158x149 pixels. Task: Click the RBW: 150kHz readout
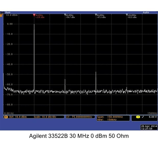click(107, 120)
